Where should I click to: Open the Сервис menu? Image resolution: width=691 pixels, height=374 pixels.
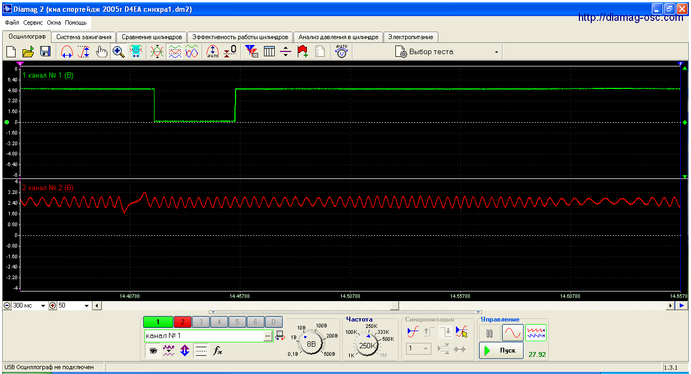click(x=33, y=23)
